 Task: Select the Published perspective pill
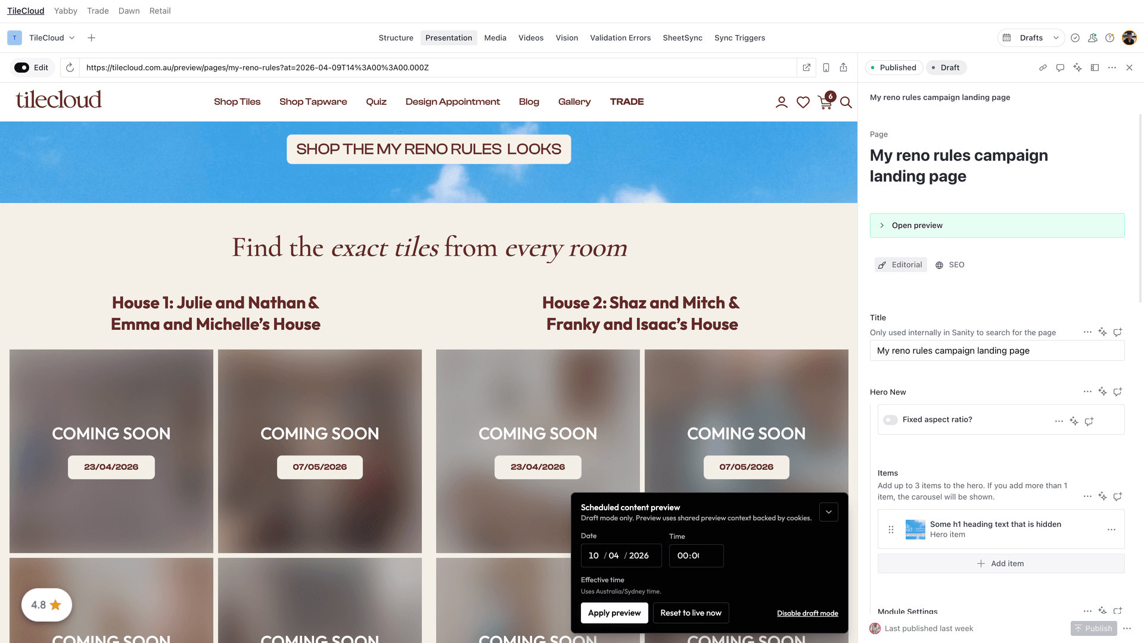click(x=894, y=68)
